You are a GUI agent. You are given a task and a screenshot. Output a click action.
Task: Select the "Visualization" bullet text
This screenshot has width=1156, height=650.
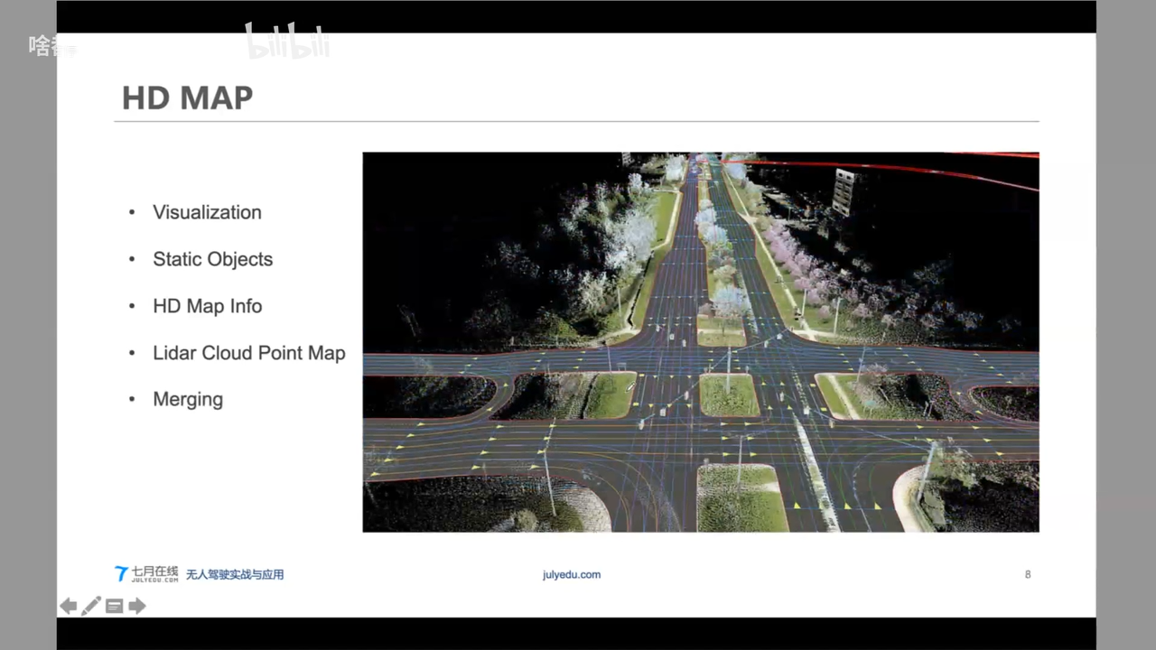coord(207,212)
